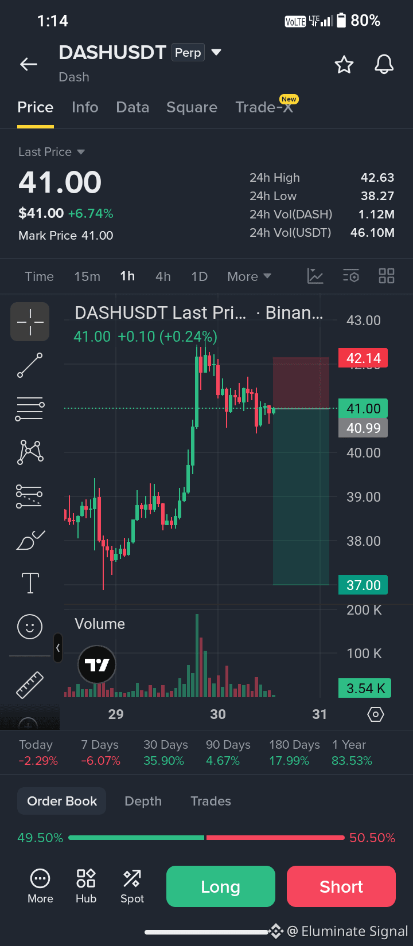Screen dimensions: 413x946
Task: Click the Volume indicator label
Action: point(100,624)
